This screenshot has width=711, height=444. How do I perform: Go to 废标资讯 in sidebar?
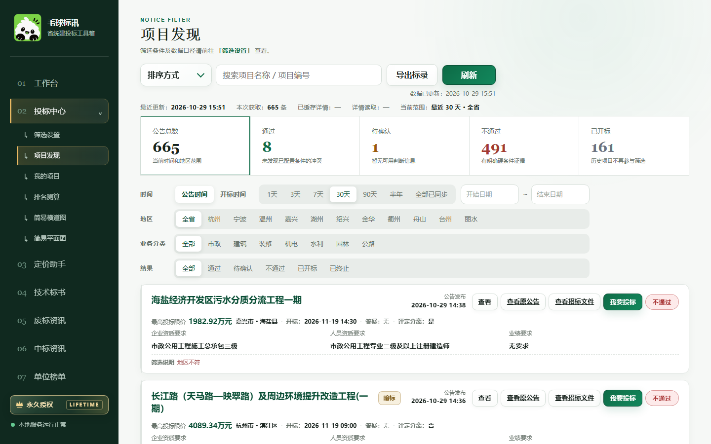[59, 320]
